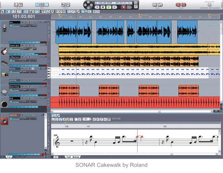223x173 pixels.
Task: Toggle the second red Punch button
Action: [x=184, y=5]
